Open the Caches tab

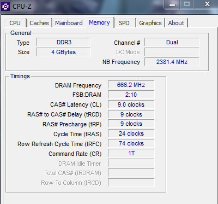[39, 23]
